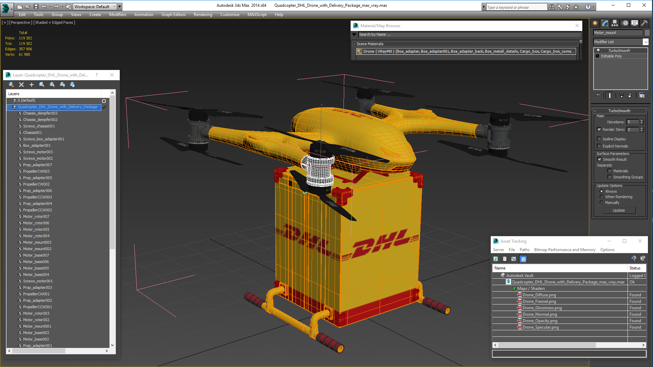Open the Modifier List dropdown arrow
Screen dimensions: 653x367
646,42
